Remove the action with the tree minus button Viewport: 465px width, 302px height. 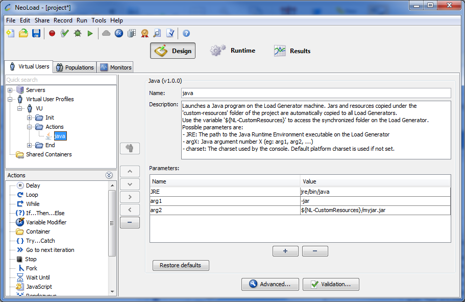(130, 222)
